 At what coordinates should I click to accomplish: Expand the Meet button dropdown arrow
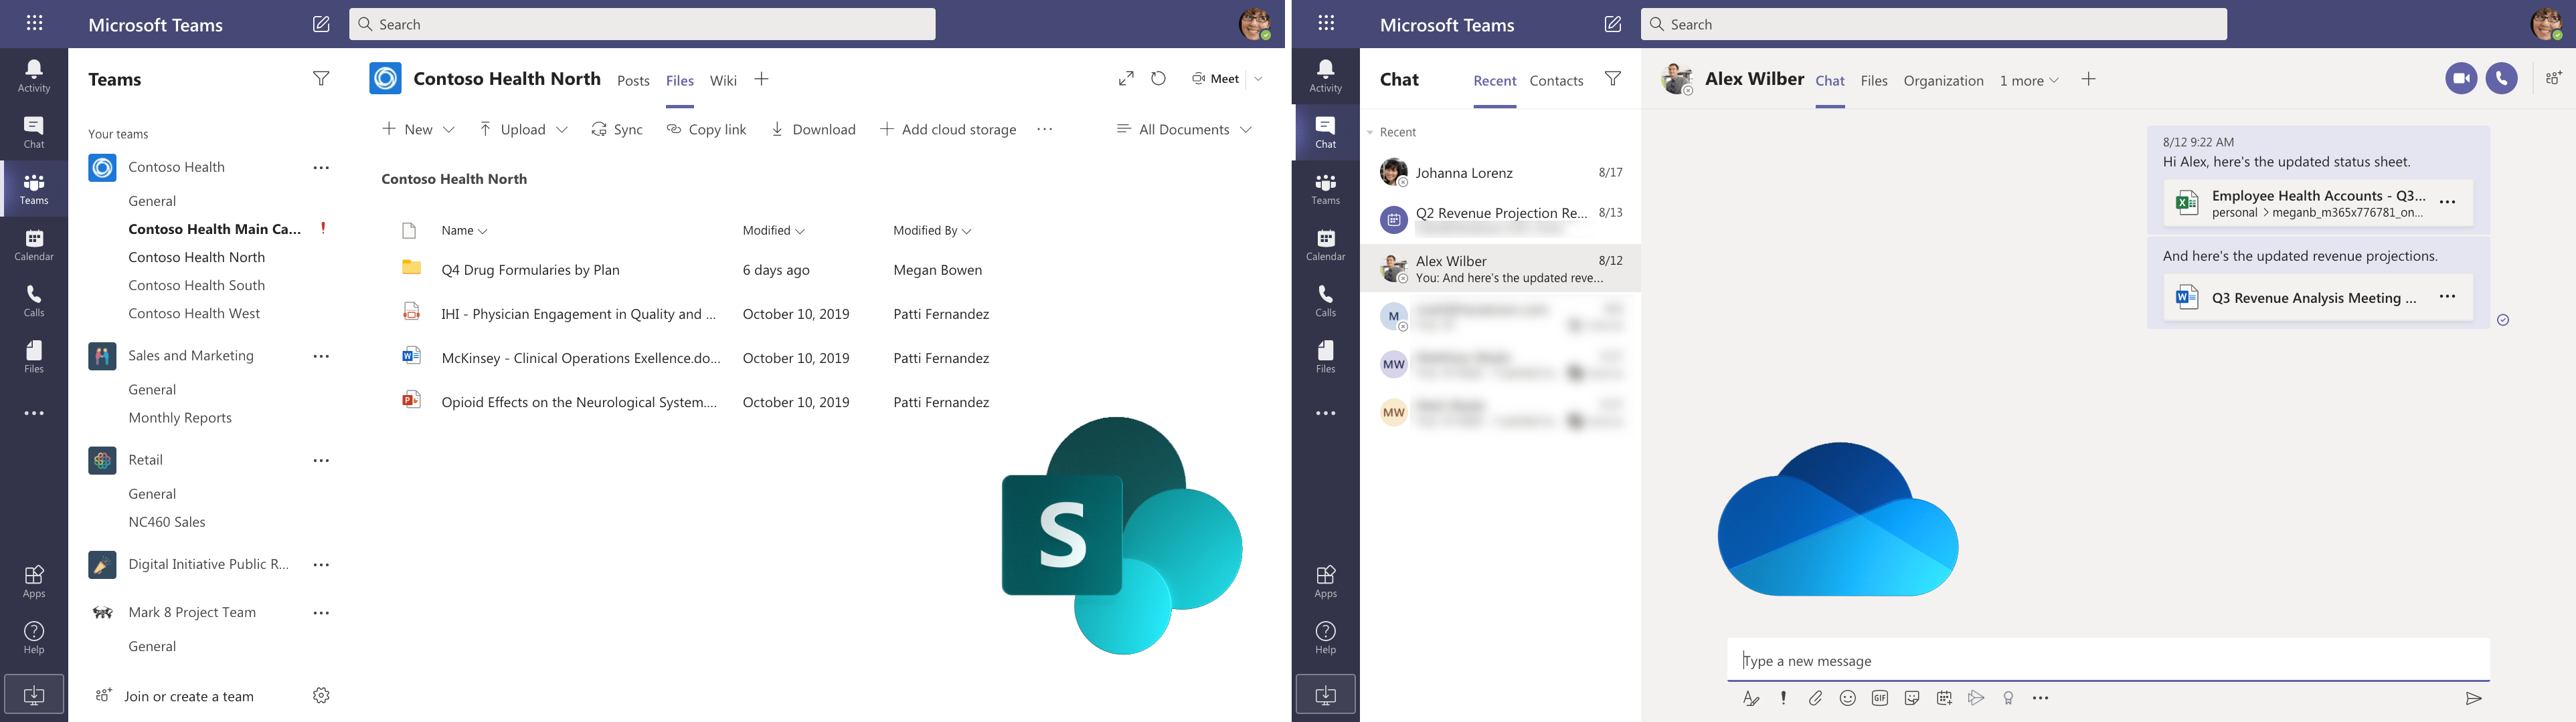pyautogui.click(x=1258, y=79)
